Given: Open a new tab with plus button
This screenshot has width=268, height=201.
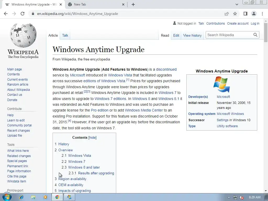Looking at the screenshot, I should 133,4.
